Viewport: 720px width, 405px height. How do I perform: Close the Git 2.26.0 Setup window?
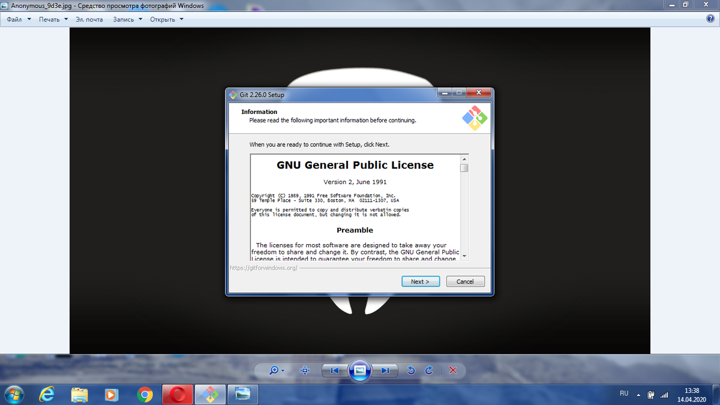[x=479, y=93]
